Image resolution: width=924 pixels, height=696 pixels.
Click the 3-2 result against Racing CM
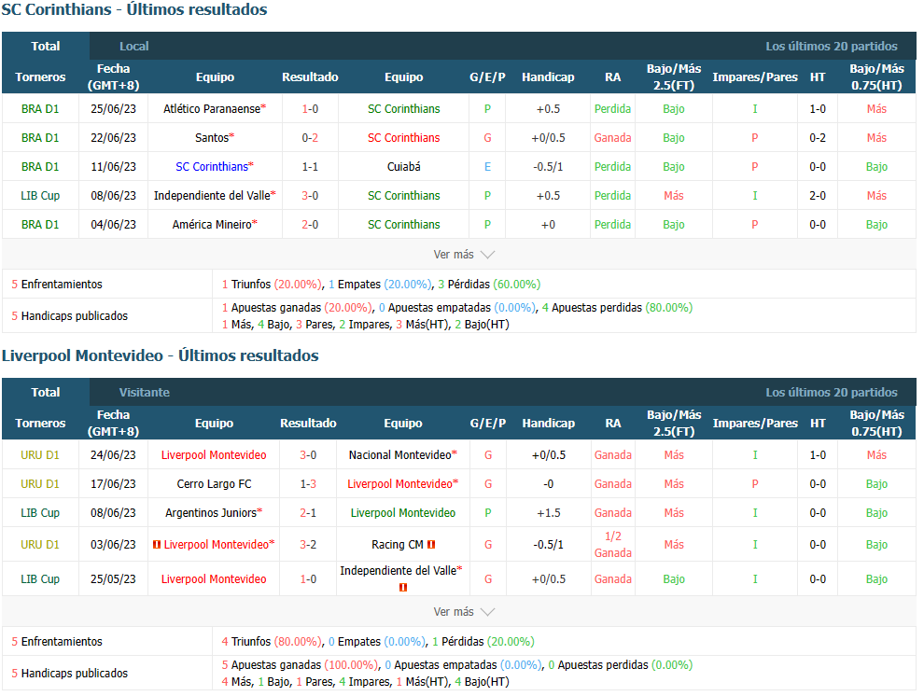click(308, 545)
